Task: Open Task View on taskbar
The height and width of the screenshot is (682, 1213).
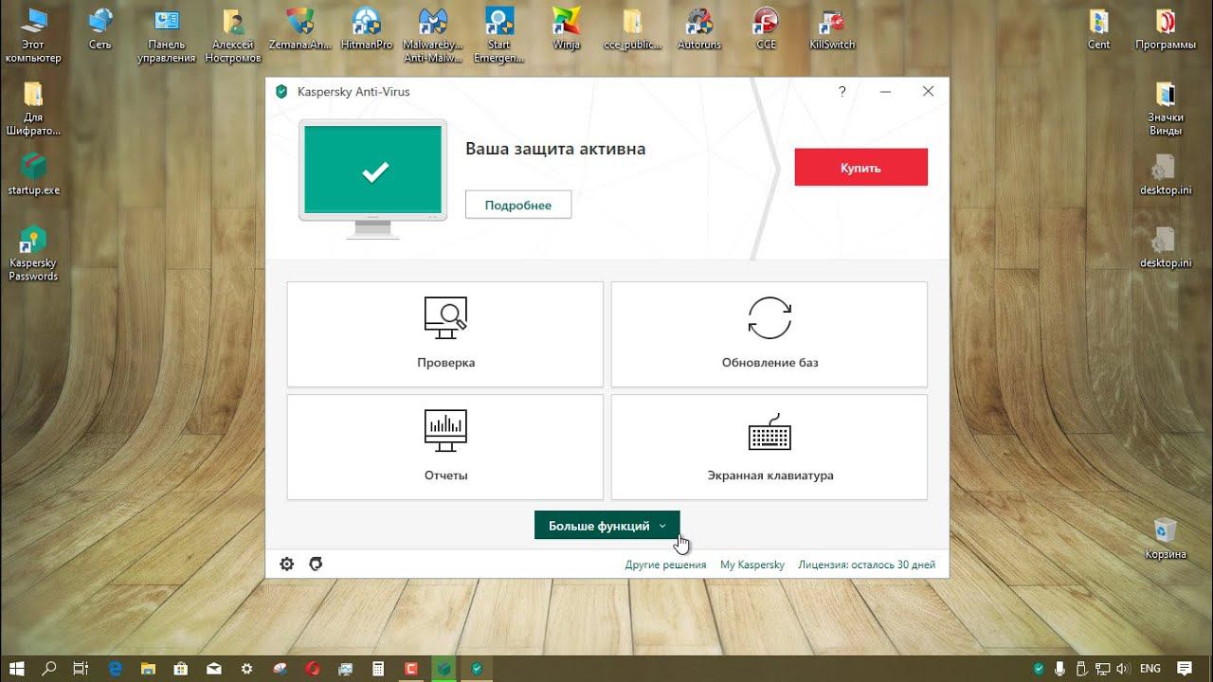Action: pos(81,669)
